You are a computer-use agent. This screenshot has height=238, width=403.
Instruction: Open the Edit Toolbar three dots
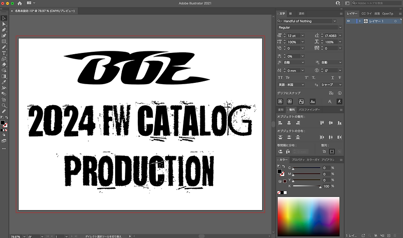4,149
